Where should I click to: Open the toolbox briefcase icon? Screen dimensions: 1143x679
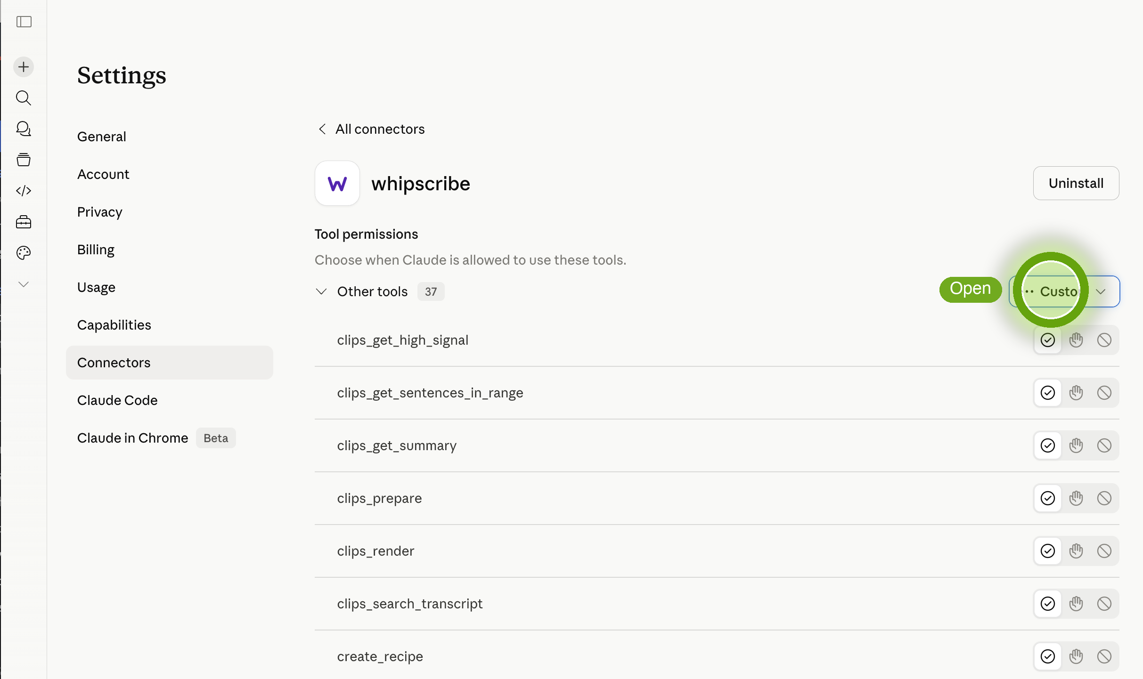(24, 222)
